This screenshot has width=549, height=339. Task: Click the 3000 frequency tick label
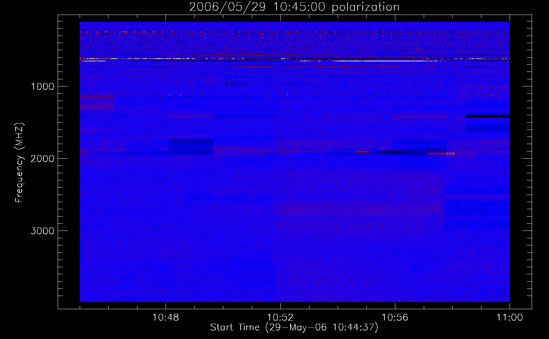pos(42,231)
